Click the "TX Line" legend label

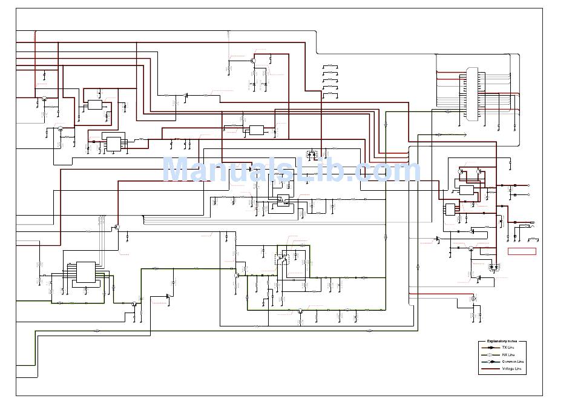tap(508, 348)
